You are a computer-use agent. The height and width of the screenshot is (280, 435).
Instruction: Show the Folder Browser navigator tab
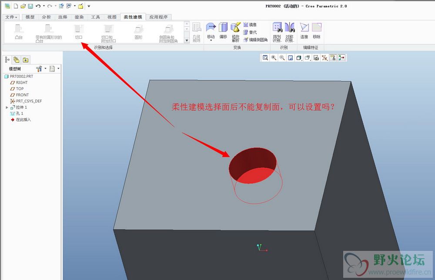pos(17,60)
